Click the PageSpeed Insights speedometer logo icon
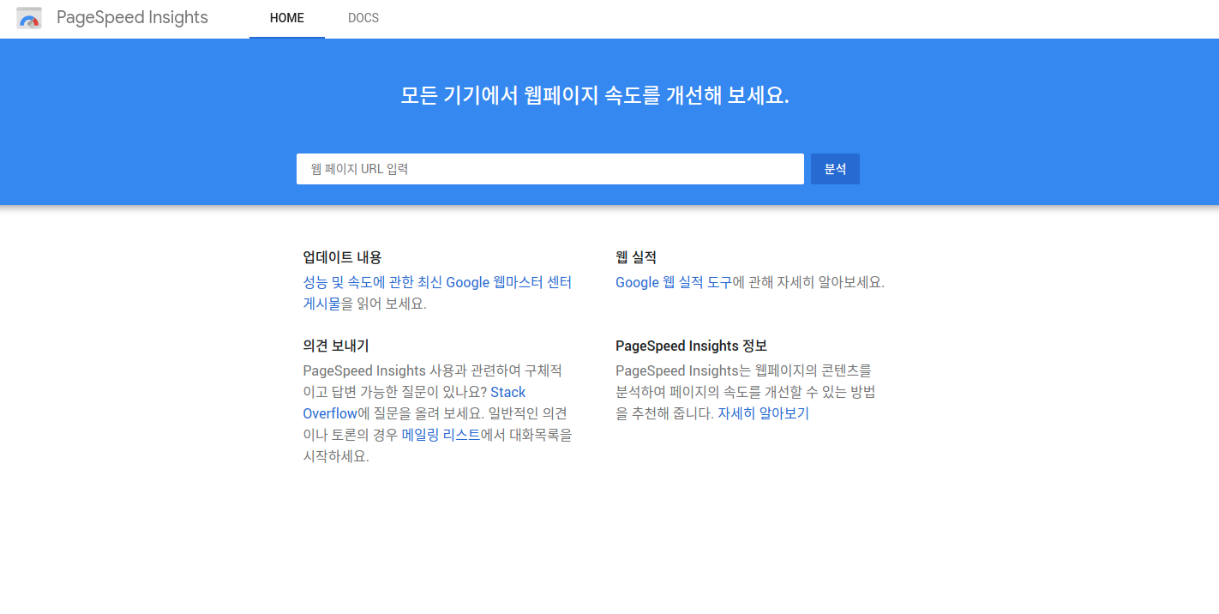 (x=29, y=17)
